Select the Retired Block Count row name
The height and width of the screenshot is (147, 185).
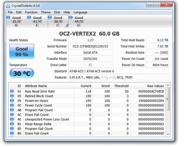39,96
